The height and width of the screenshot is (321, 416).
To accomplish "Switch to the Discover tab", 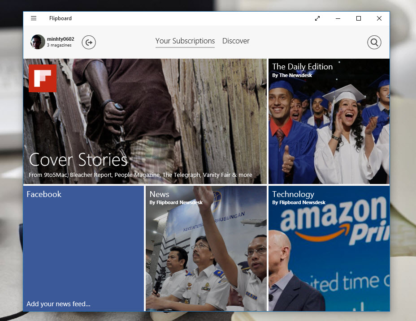I will pyautogui.click(x=236, y=41).
